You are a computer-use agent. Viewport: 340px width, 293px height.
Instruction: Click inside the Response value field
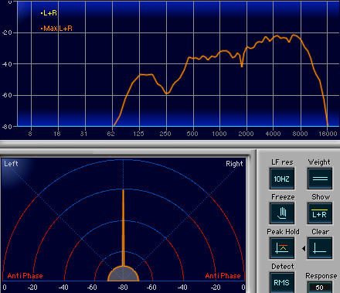pyautogui.click(x=320, y=288)
